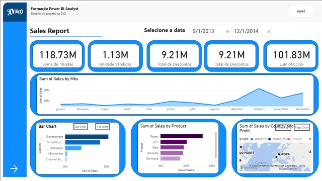This screenshot has width=322, height=181.
Task: Click the Enterprise segment bar
Action: 73,148
